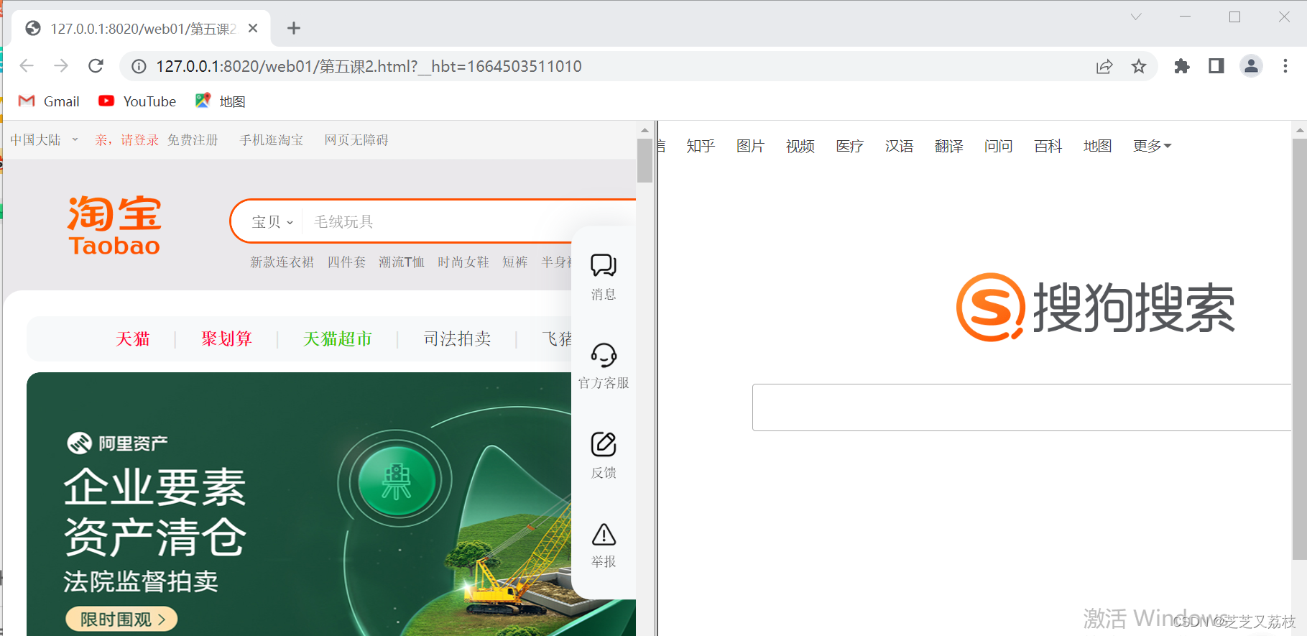1307x636 pixels.
Task: Open 手机逛淘宝 link
Action: [x=272, y=140]
